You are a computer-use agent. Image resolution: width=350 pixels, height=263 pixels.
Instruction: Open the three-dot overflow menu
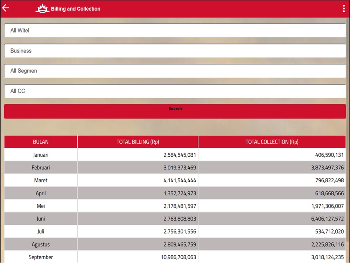pyautogui.click(x=344, y=8)
